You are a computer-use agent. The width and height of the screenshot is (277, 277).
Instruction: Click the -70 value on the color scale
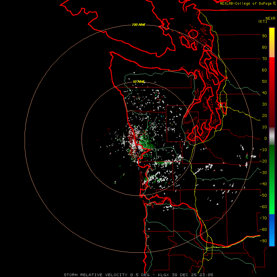click(263, 218)
